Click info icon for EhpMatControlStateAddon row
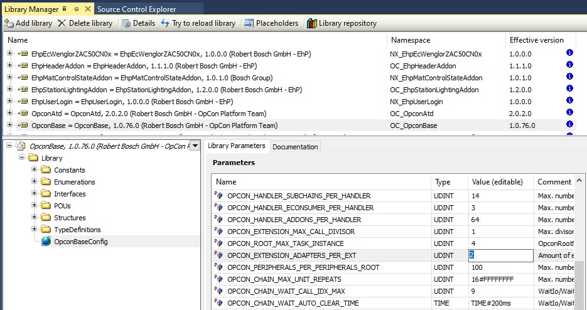The image size is (587, 310). click(569, 77)
